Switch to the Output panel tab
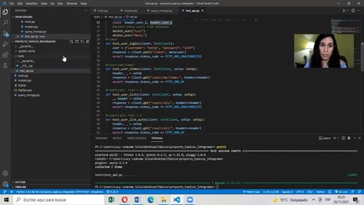The image size is (364, 205). click(117, 138)
